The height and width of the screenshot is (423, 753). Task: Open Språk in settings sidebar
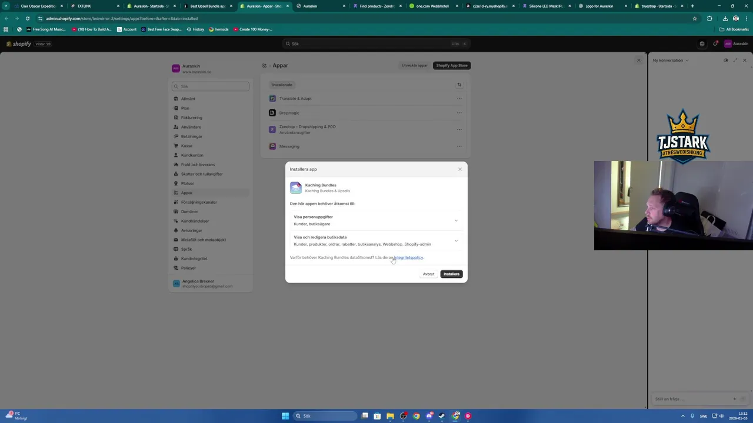pyautogui.click(x=211, y=249)
